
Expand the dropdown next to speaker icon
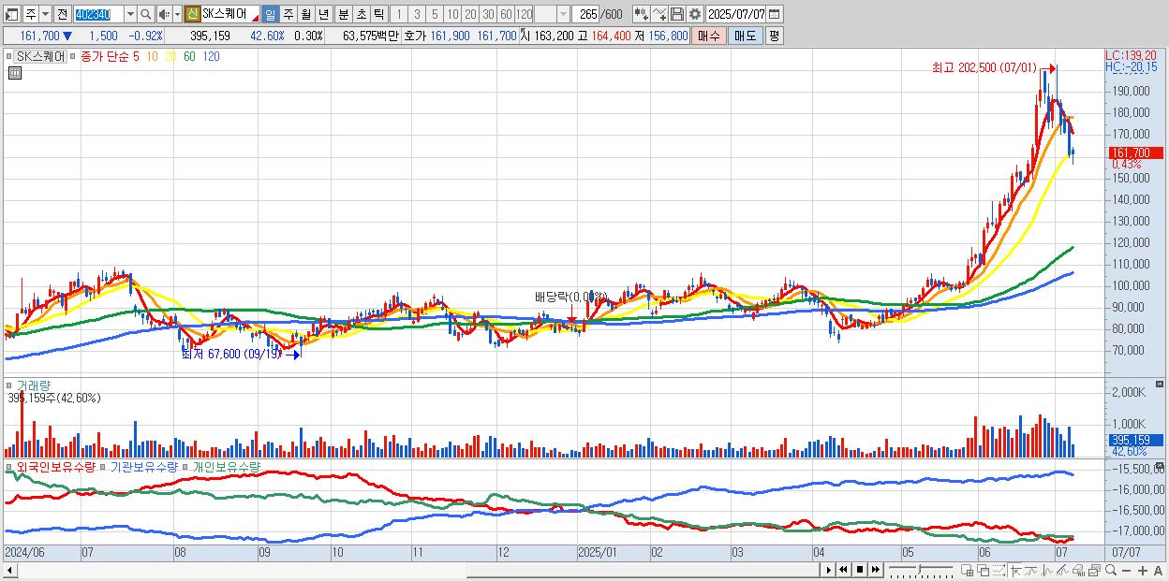177,14
